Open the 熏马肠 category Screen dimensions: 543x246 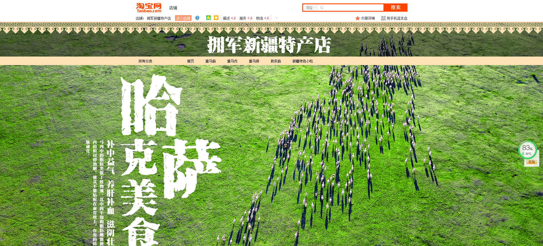tap(210, 61)
